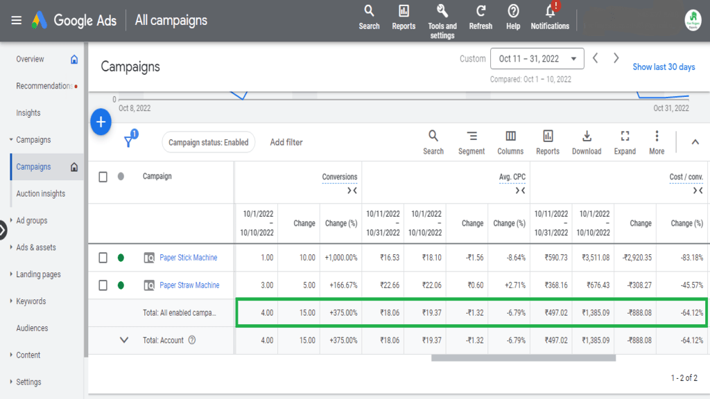Open Notifications bell
The width and height of the screenshot is (710, 399).
click(550, 17)
